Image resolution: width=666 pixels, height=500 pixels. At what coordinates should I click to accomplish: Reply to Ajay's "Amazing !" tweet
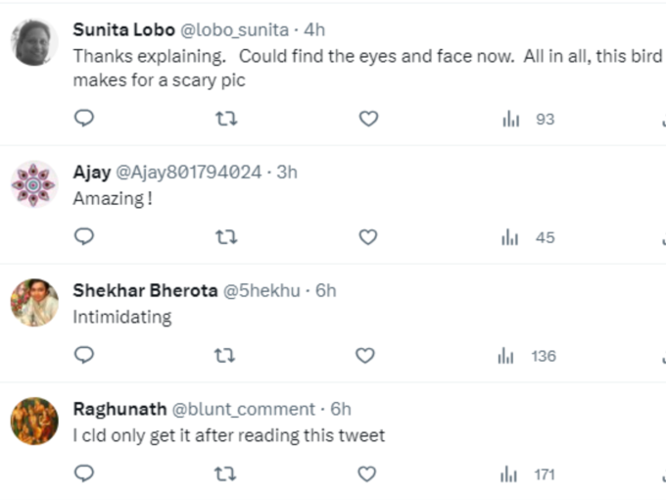point(83,236)
